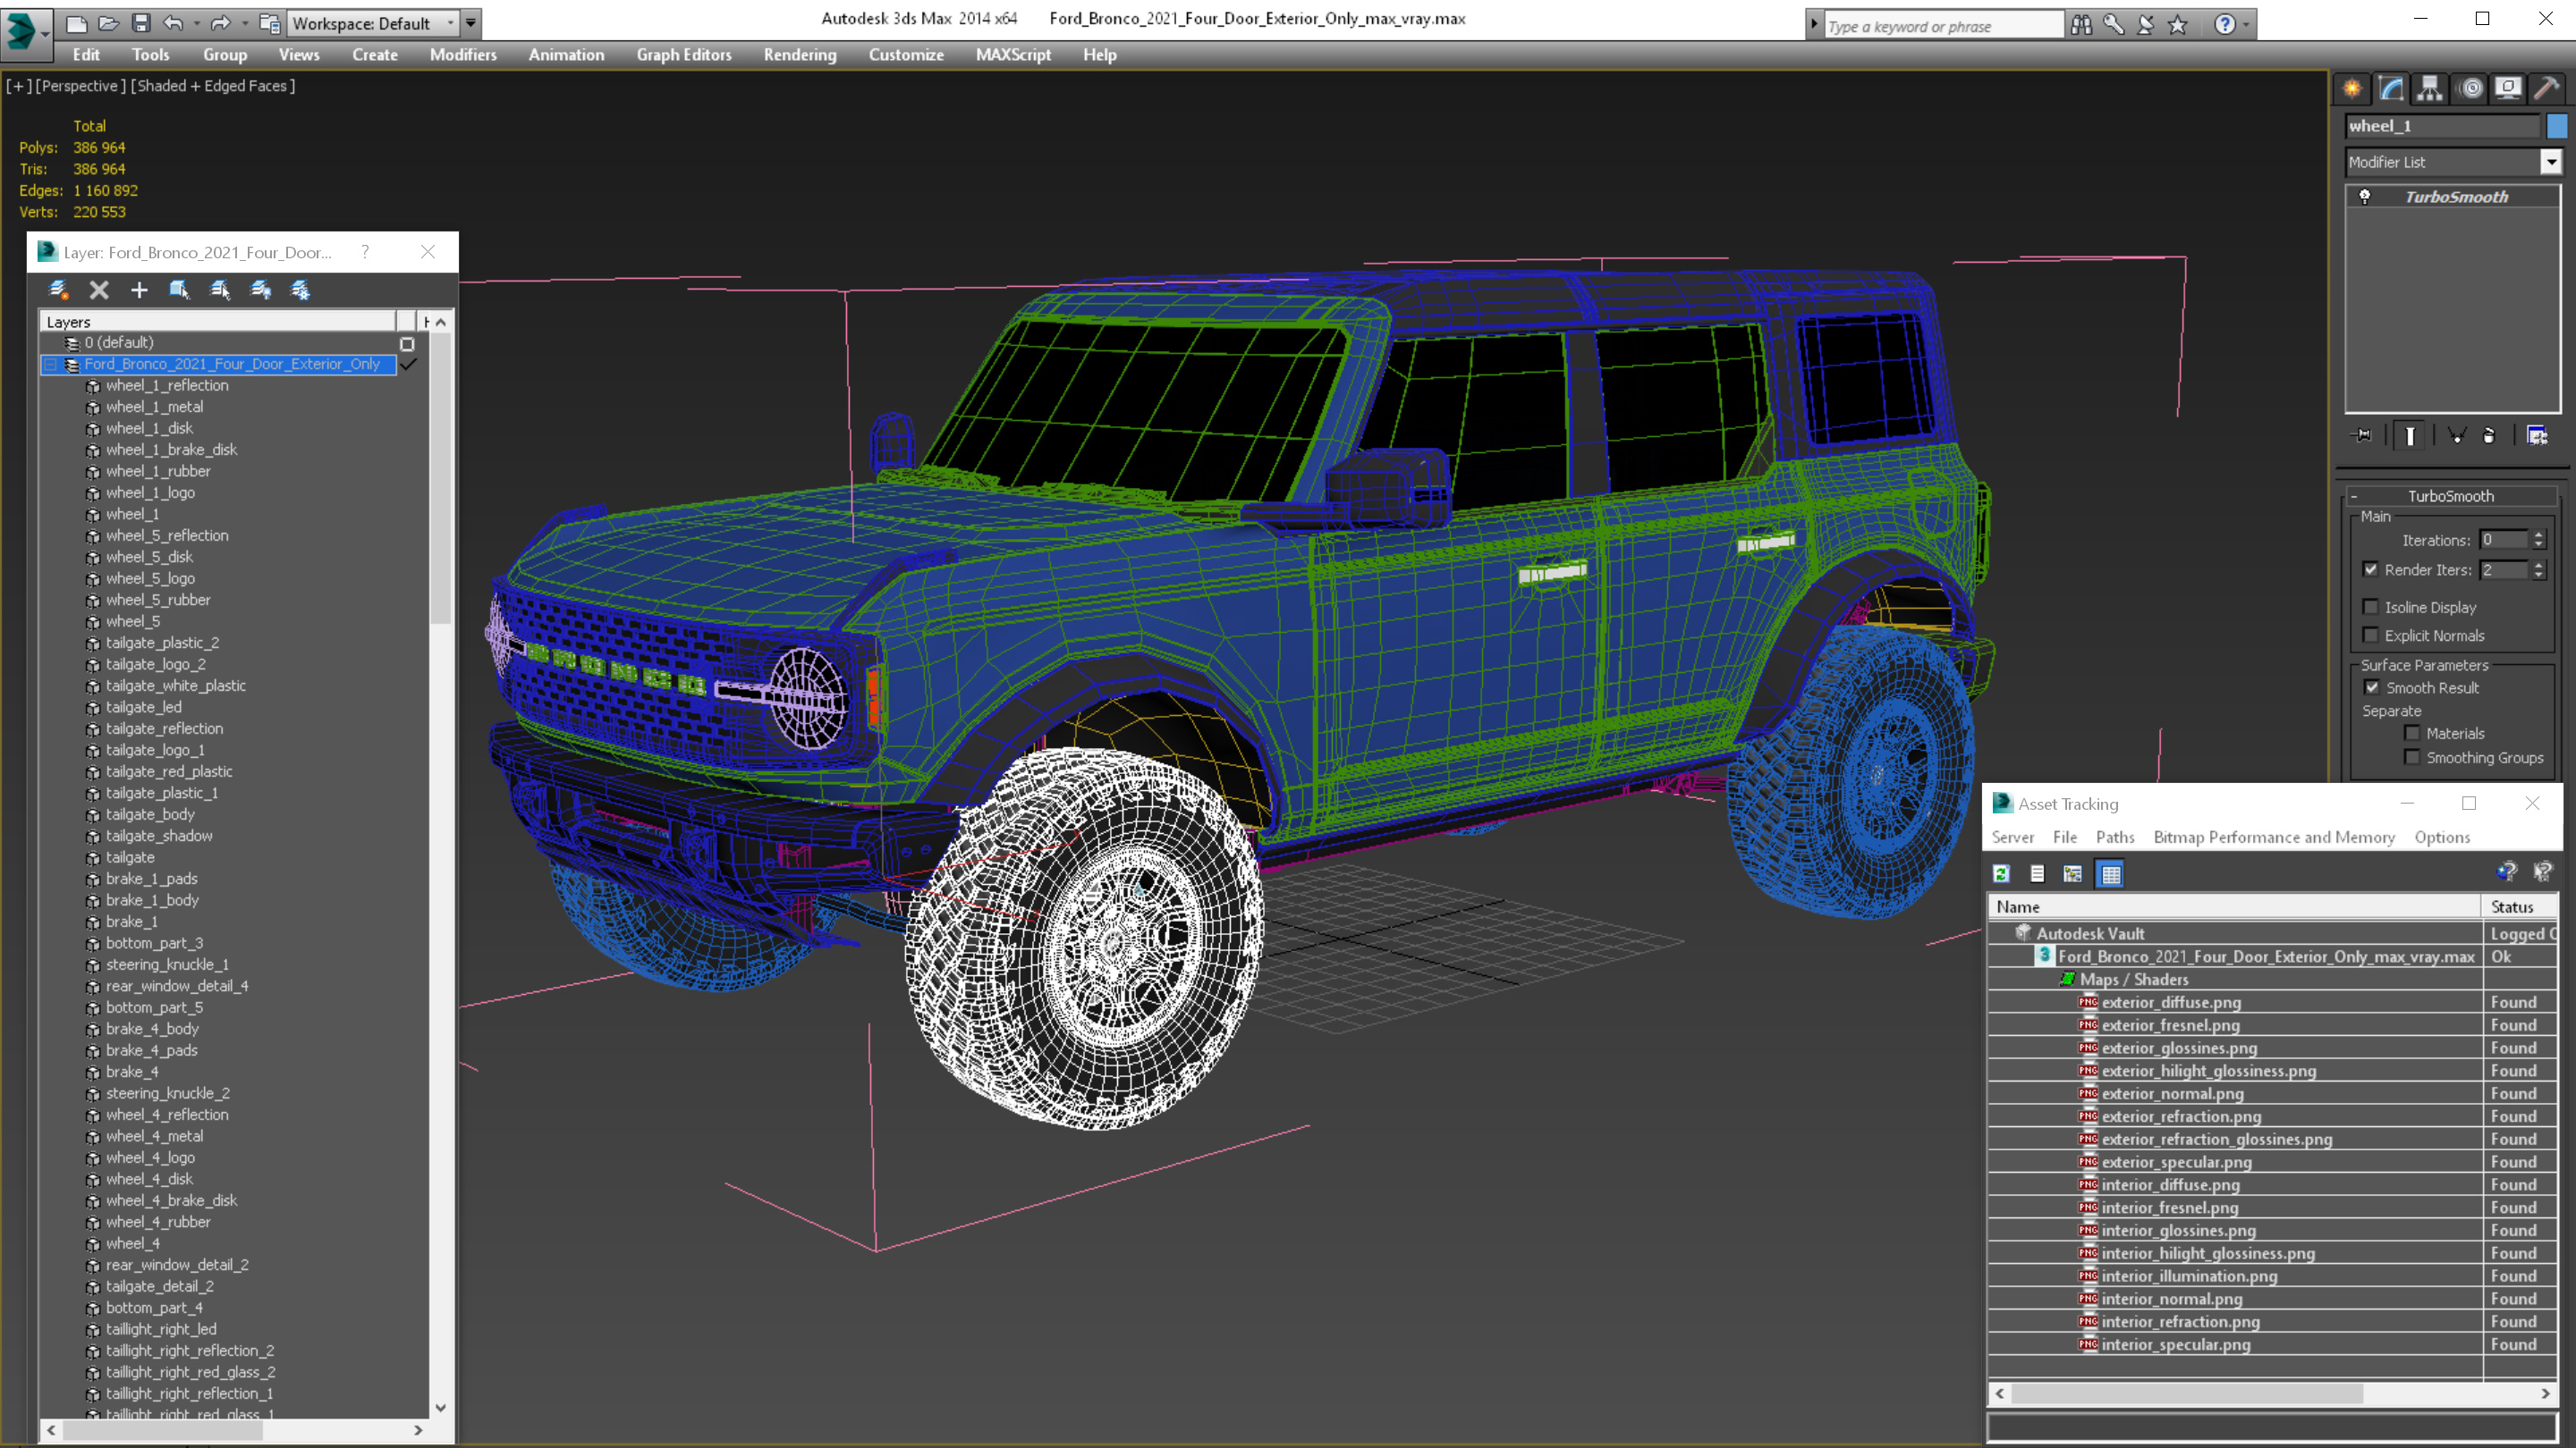Collapse the Ford_Bronco_2021 layer tree
Viewport: 2576px width, 1448px height.
(x=50, y=365)
